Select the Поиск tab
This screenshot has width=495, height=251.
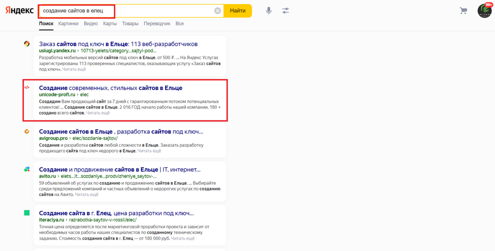(46, 24)
